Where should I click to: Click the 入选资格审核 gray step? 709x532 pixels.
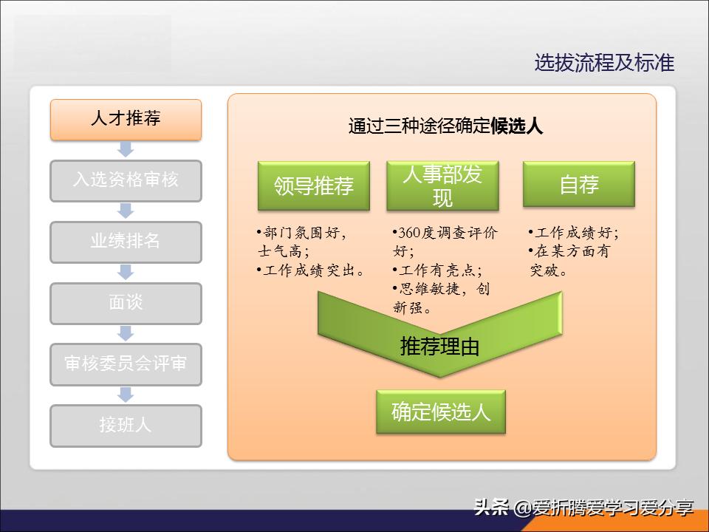pyautogui.click(x=126, y=182)
